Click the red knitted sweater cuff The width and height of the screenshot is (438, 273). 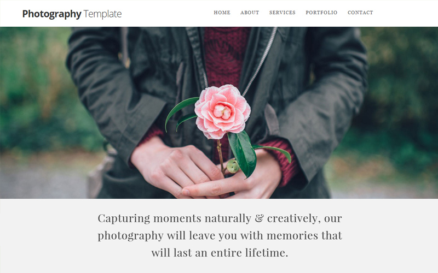coord(282,162)
